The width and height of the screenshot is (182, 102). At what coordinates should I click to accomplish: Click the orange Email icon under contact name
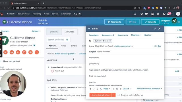pos(12,52)
